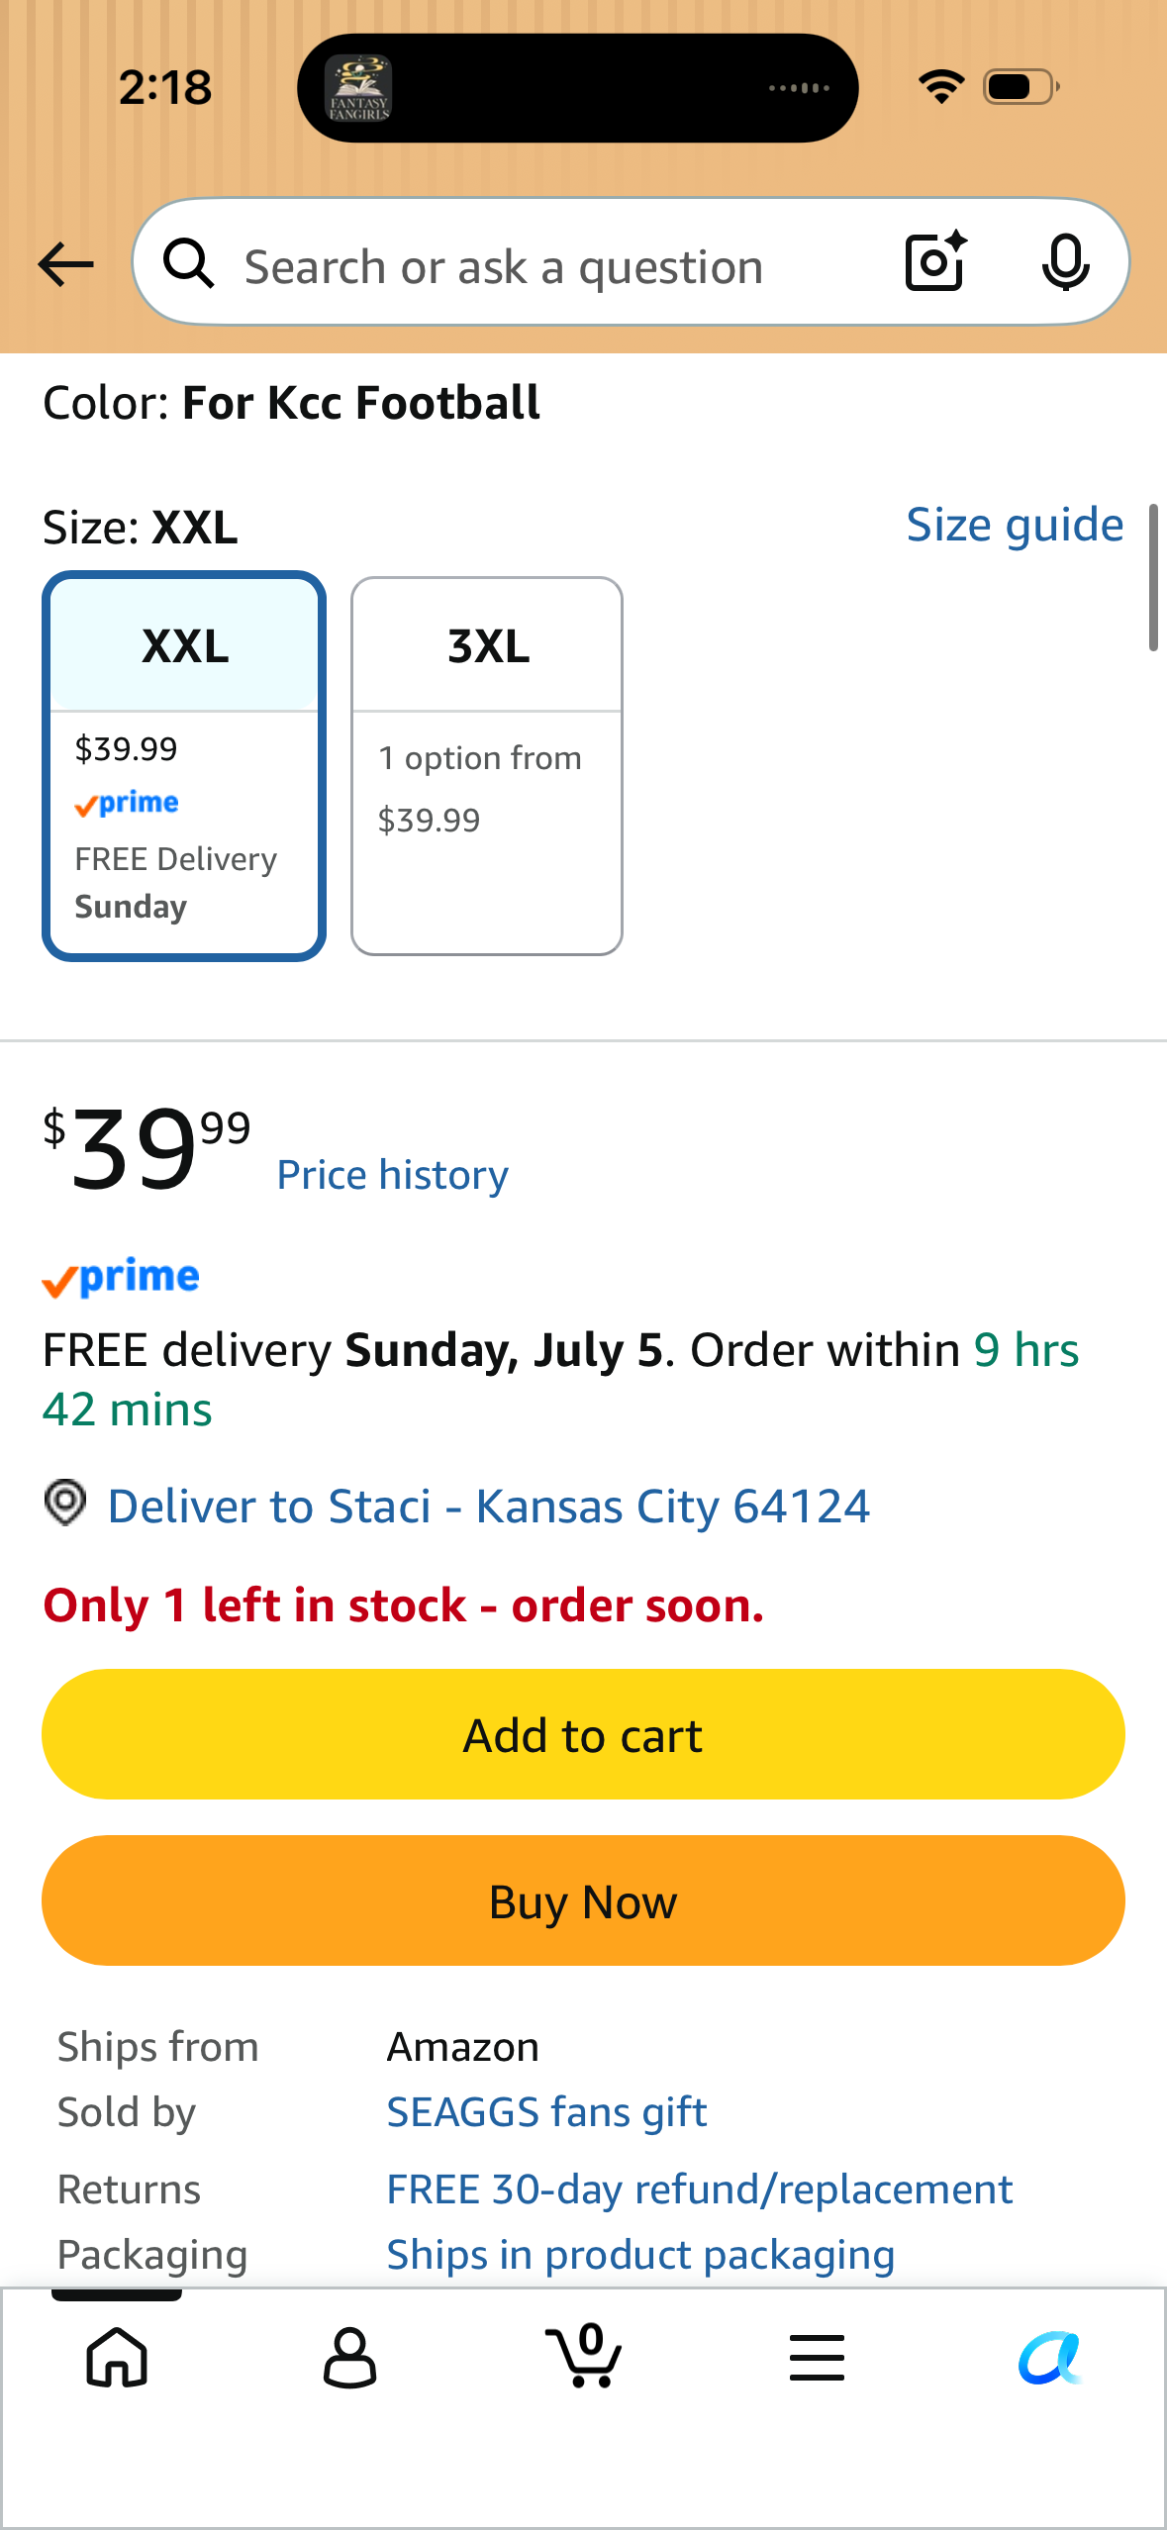View Price history

(x=392, y=1175)
